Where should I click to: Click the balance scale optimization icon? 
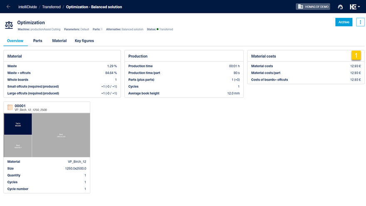click(x=9, y=25)
